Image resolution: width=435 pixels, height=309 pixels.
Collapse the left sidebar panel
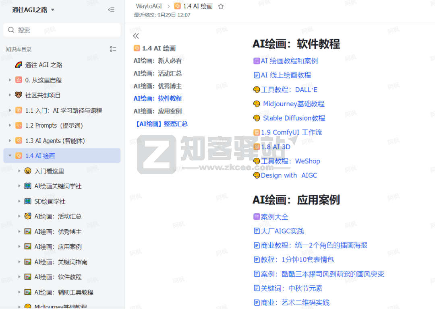(x=111, y=10)
